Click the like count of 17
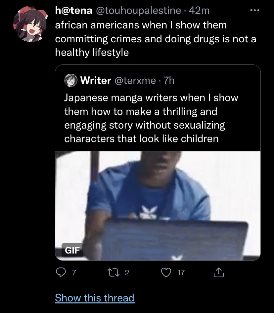The image size is (274, 313). [x=181, y=273]
